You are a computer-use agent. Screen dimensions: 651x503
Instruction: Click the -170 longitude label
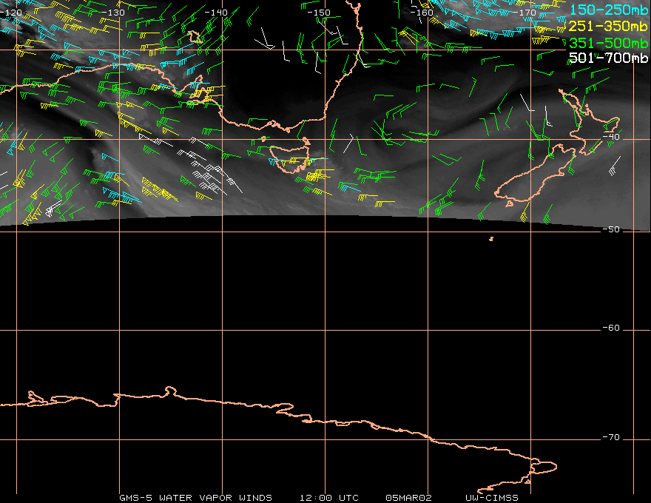tap(524, 13)
